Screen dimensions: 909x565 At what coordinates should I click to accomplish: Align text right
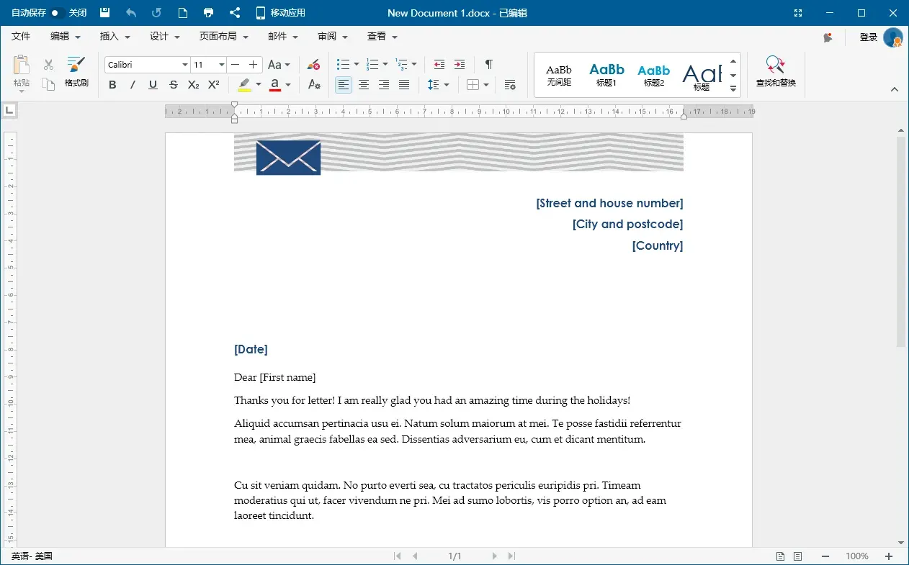pyautogui.click(x=384, y=85)
